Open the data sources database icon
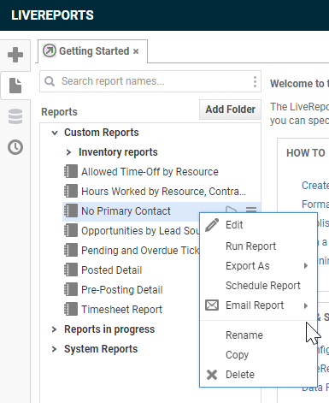The image size is (329, 403). pyautogui.click(x=15, y=116)
